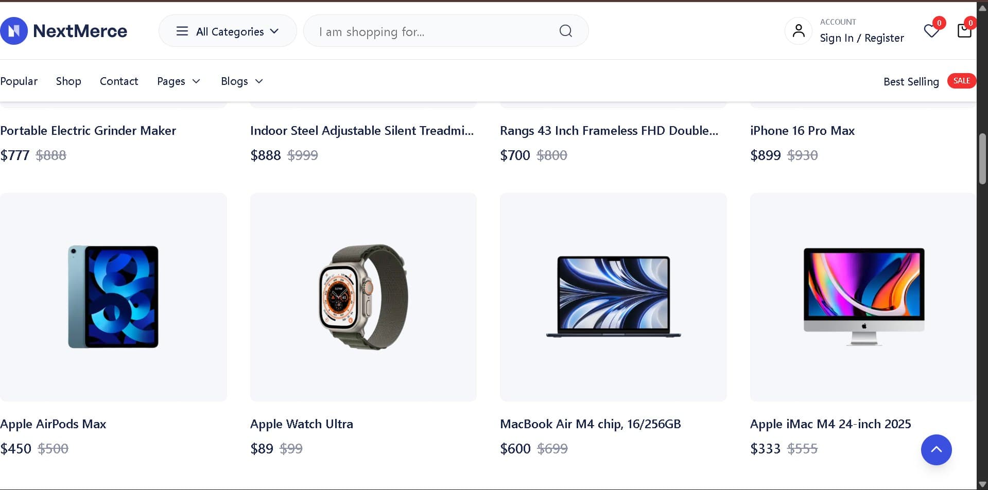Viewport: 988px width, 490px height.
Task: Click the Popular navigation item
Action: pos(19,81)
